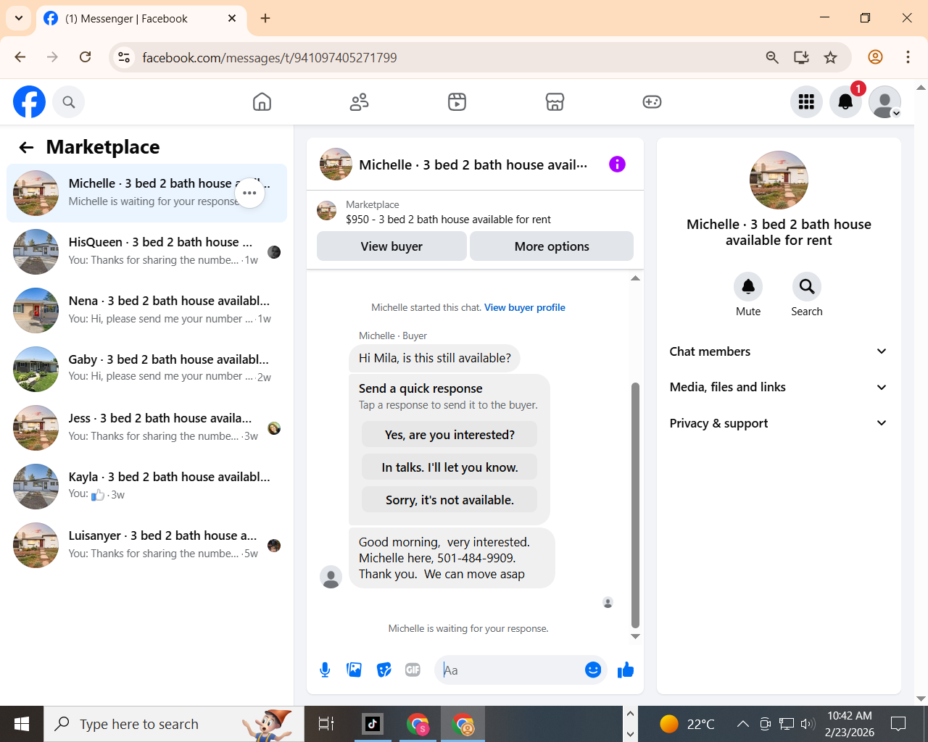Click the back arrow beside Marketplace
928x742 pixels.
coord(27,148)
